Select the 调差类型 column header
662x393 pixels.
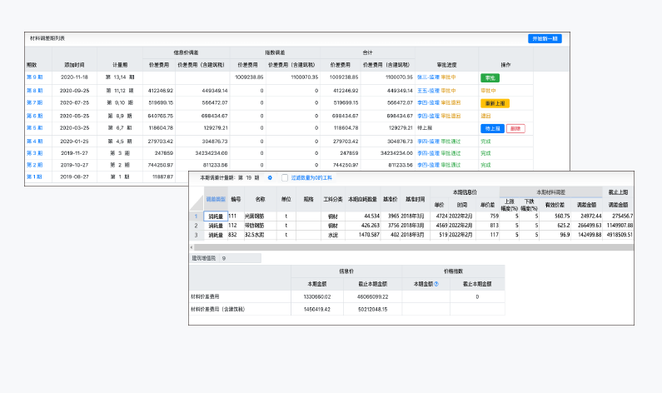coord(215,200)
